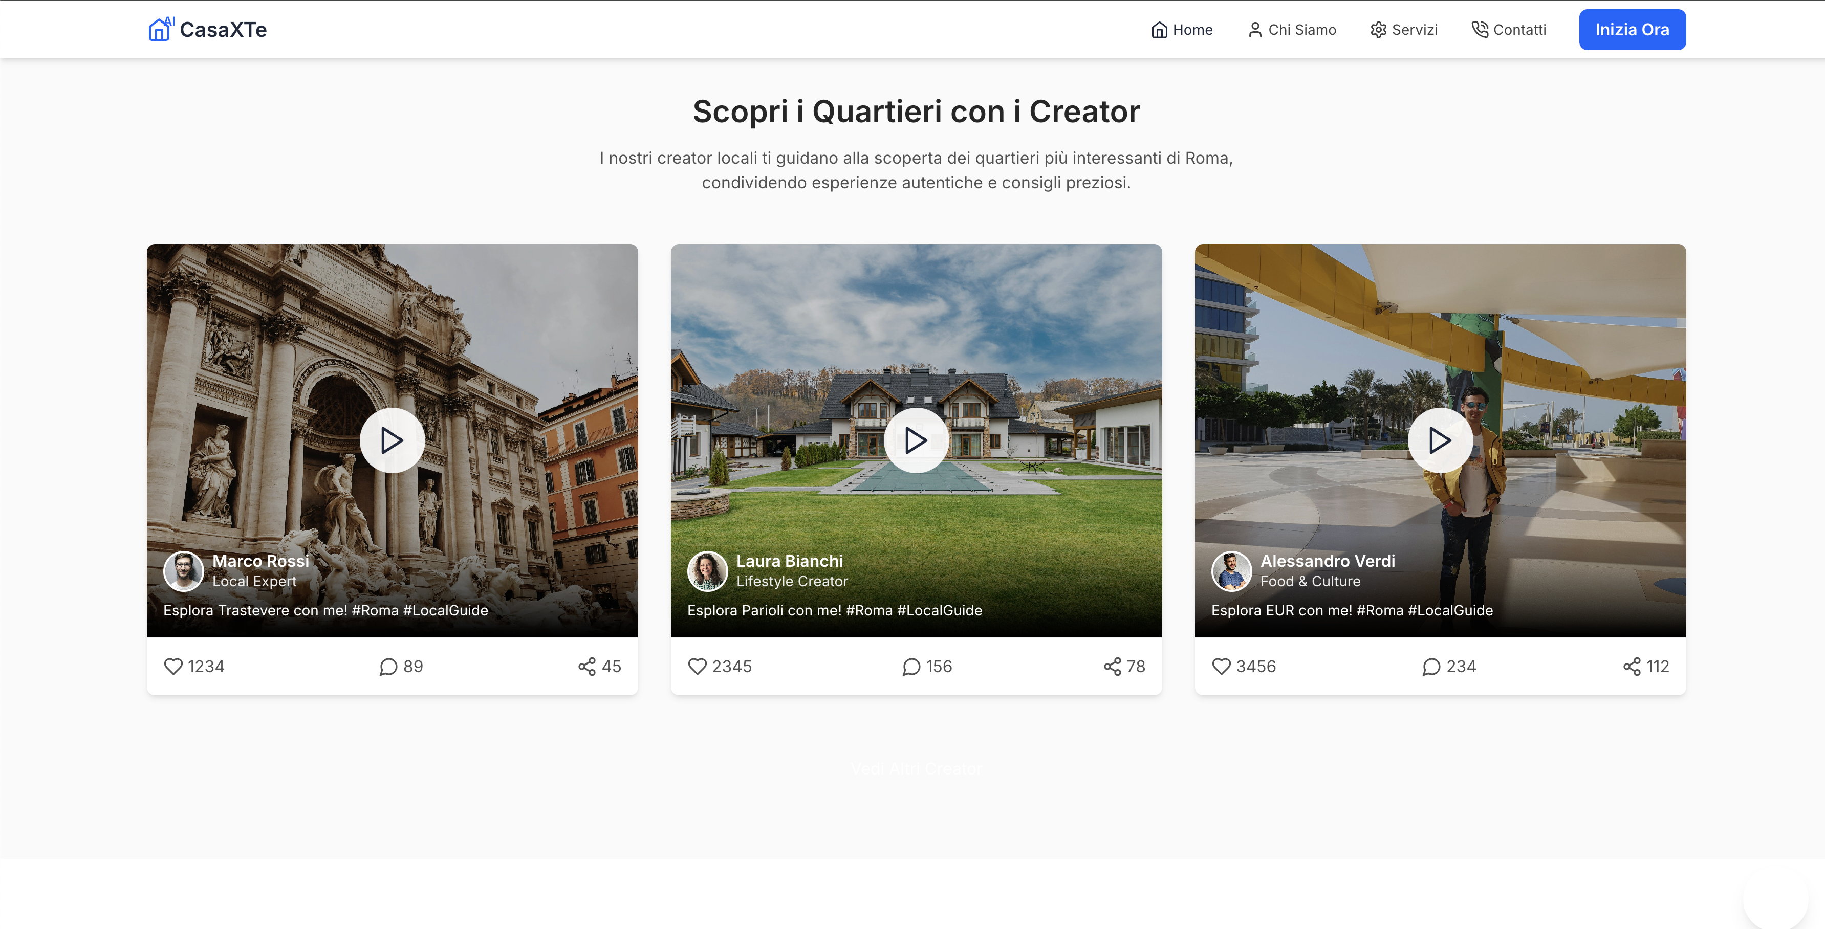Image resolution: width=1825 pixels, height=929 pixels.
Task: Share Alessandro Verdi's EUR video
Action: pyautogui.click(x=1632, y=666)
